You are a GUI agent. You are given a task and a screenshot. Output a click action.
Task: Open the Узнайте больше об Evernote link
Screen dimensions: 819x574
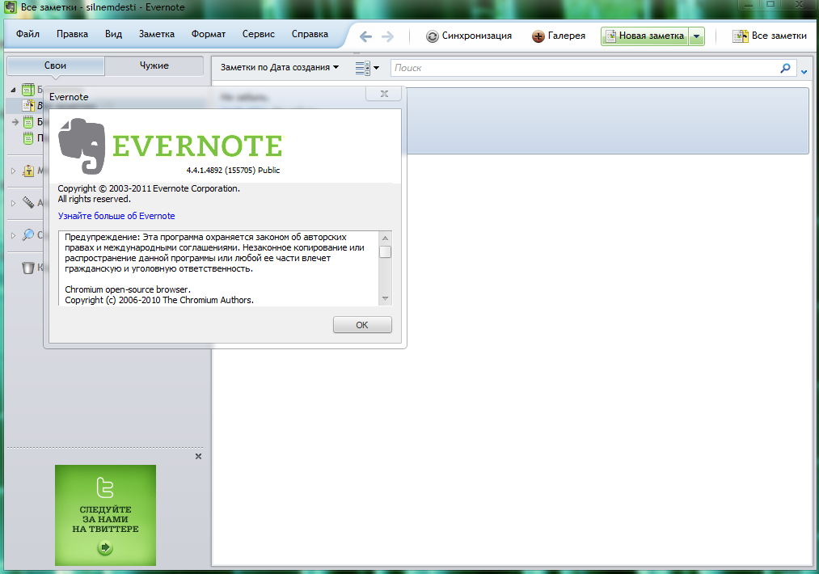pyautogui.click(x=116, y=216)
